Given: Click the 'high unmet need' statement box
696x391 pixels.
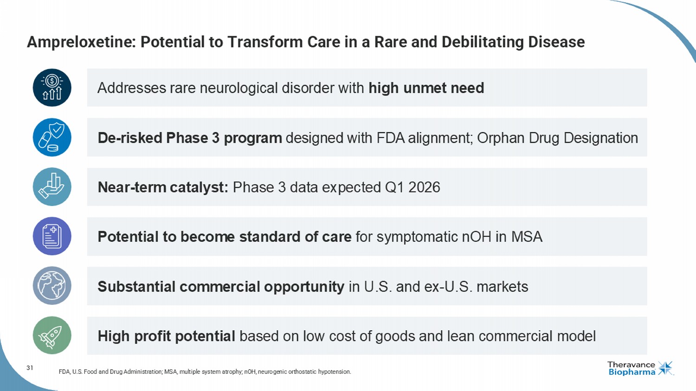Looking at the screenshot, I should 367,88.
